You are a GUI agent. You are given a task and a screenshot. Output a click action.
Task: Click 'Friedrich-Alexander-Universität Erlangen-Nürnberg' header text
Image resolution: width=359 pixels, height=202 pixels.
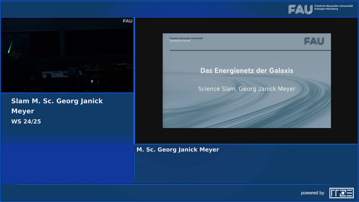click(x=333, y=7)
